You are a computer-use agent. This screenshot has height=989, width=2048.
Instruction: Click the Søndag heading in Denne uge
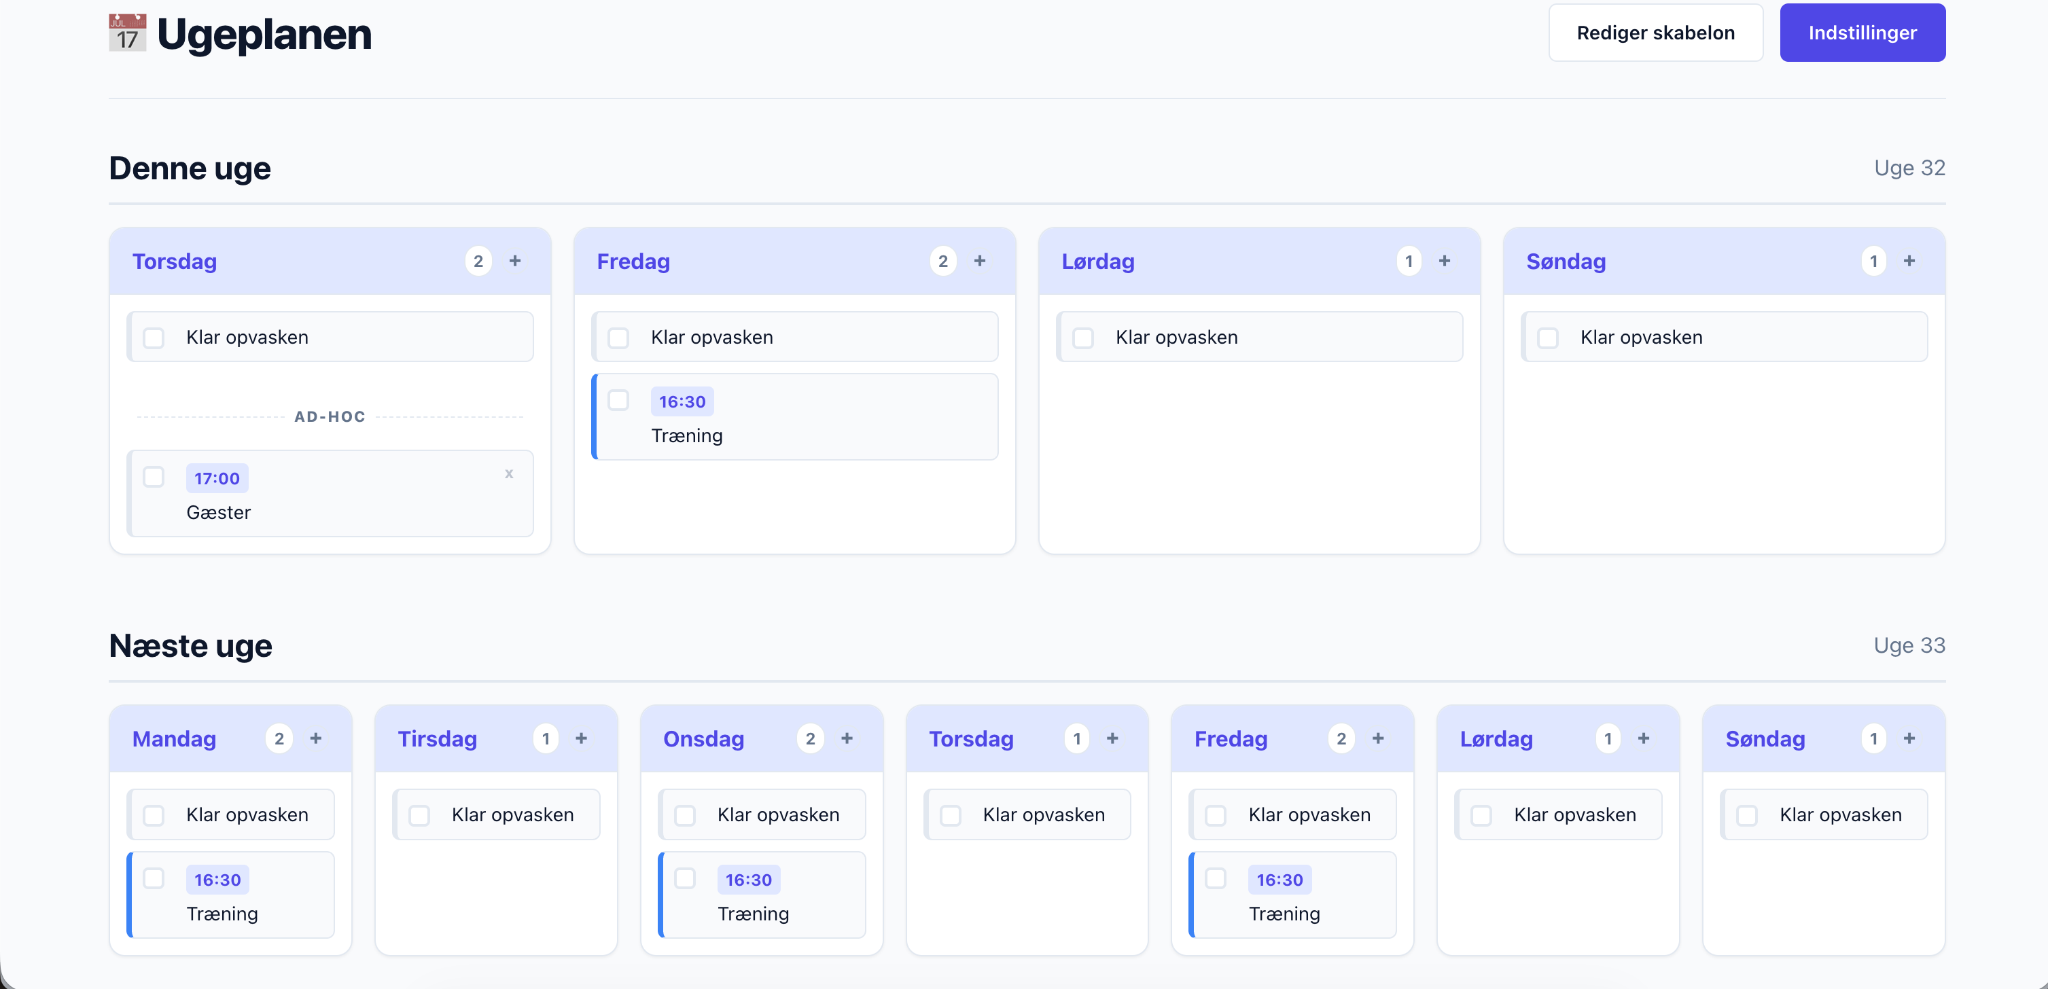coord(1566,261)
